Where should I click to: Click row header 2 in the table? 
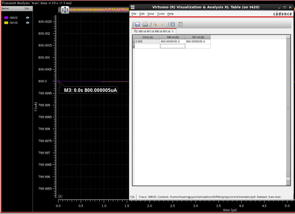[134, 46]
